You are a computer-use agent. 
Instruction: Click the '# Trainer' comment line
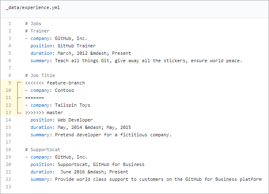click(37, 31)
